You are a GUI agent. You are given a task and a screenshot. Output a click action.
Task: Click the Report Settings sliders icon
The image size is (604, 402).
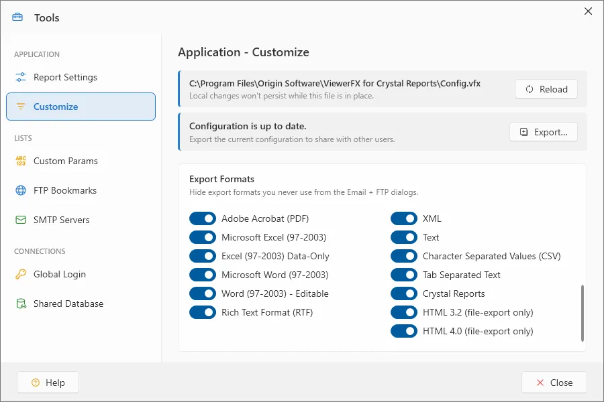coord(21,77)
